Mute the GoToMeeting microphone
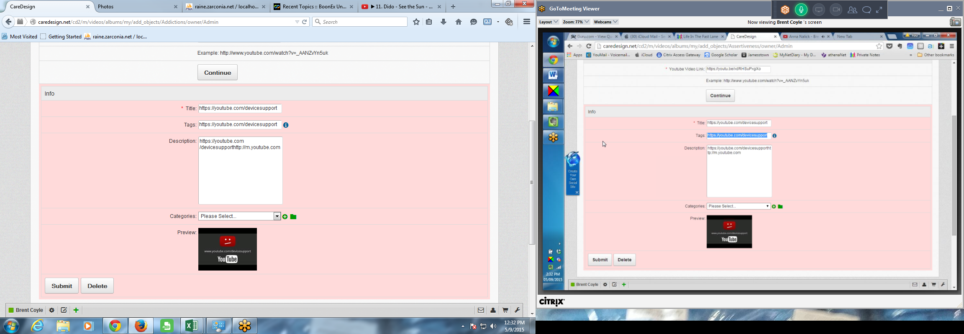 pos(801,10)
